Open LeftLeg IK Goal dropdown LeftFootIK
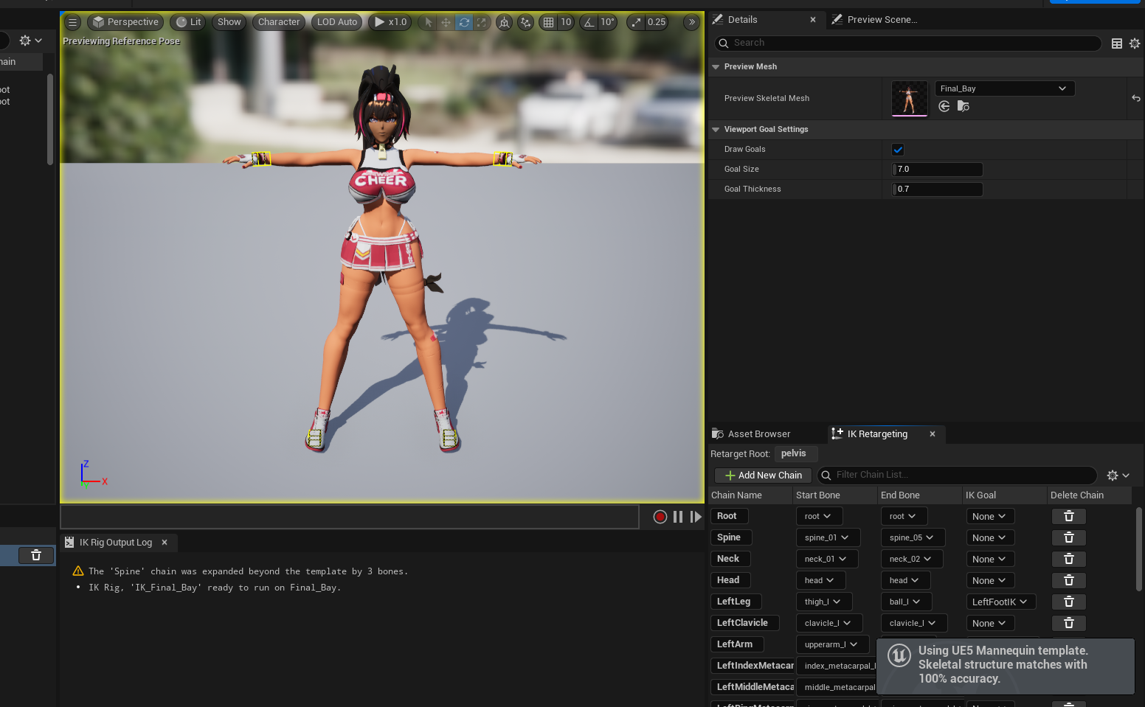The image size is (1145, 707). click(1000, 602)
